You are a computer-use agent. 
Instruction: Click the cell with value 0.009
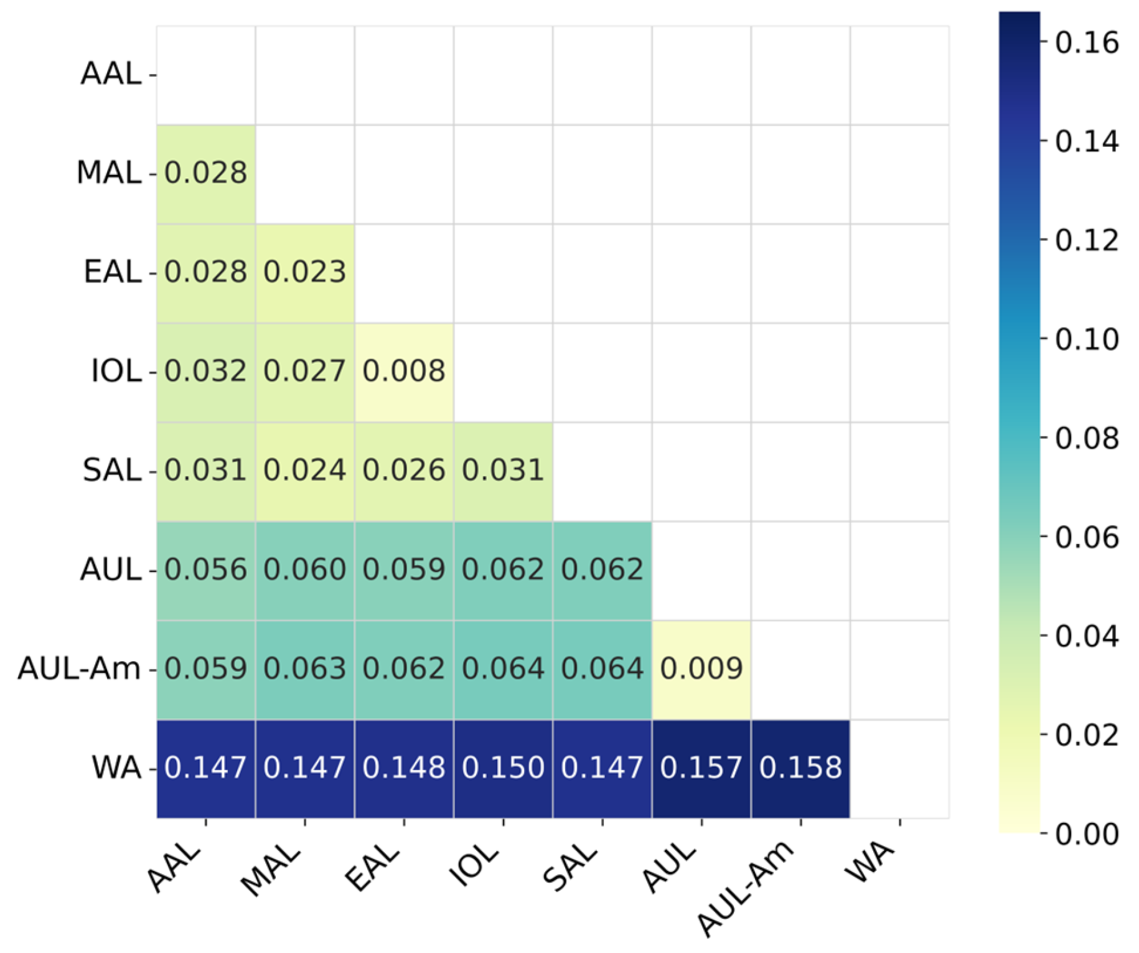(x=701, y=669)
